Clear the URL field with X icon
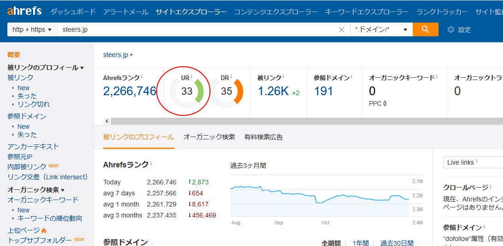The height and width of the screenshot is (246, 503). (x=341, y=29)
